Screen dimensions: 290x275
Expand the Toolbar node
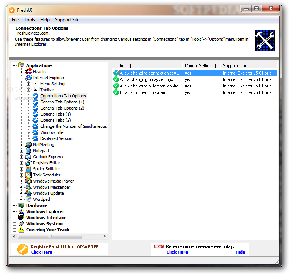pyautogui.click(x=28, y=90)
